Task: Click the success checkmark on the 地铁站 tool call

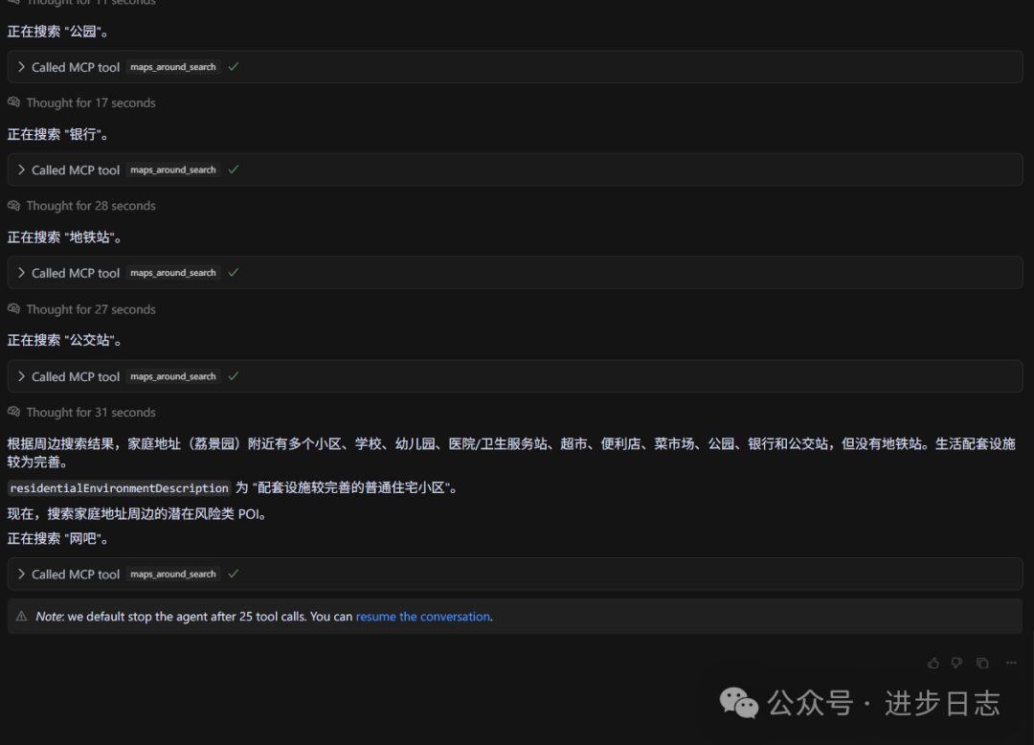Action: (234, 272)
